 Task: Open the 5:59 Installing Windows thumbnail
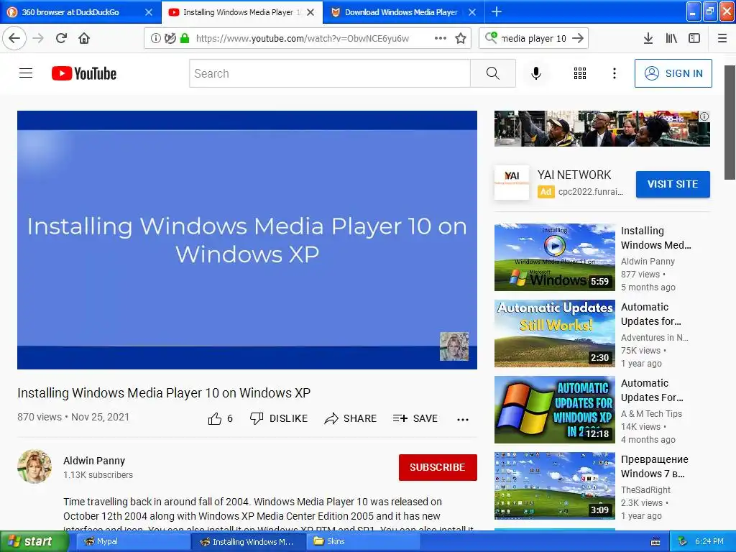coord(554,257)
